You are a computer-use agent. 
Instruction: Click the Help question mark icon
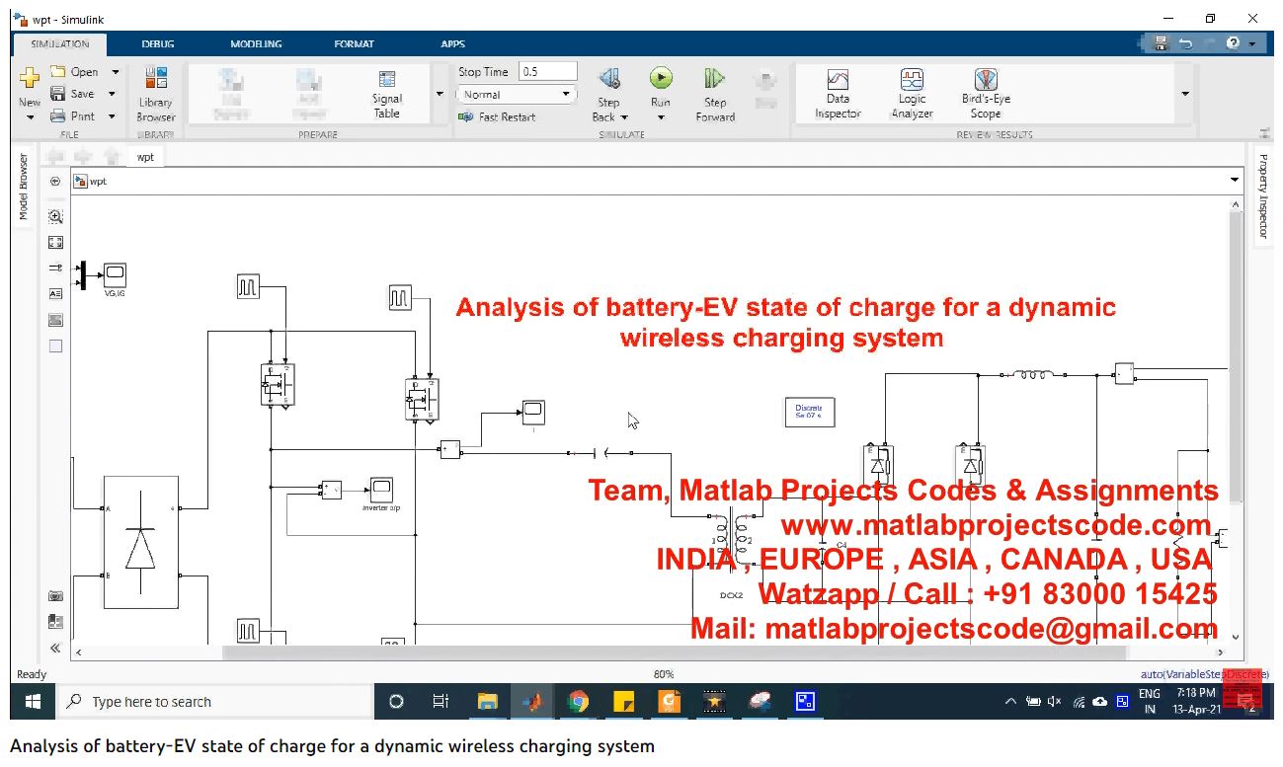pyautogui.click(x=1233, y=43)
